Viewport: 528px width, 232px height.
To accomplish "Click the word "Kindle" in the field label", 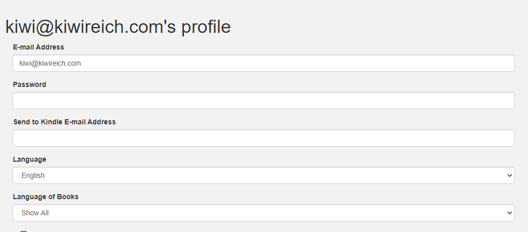I will point(52,122).
